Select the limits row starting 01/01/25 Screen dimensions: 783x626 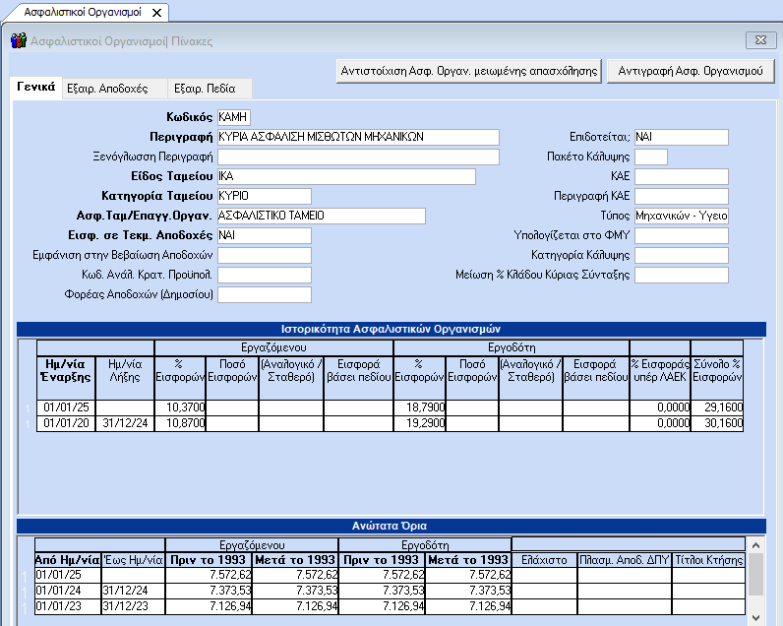[390, 575]
